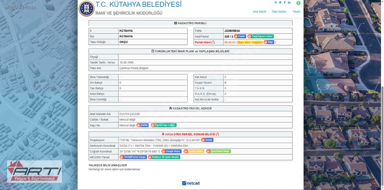The image size is (384, 190).
Task: Open Plan Notları from the top menu
Action: [279, 11]
